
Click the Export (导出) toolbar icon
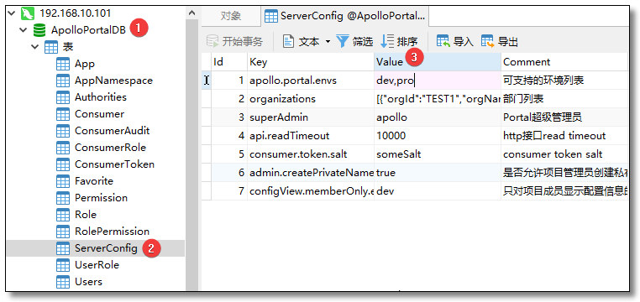(488, 41)
